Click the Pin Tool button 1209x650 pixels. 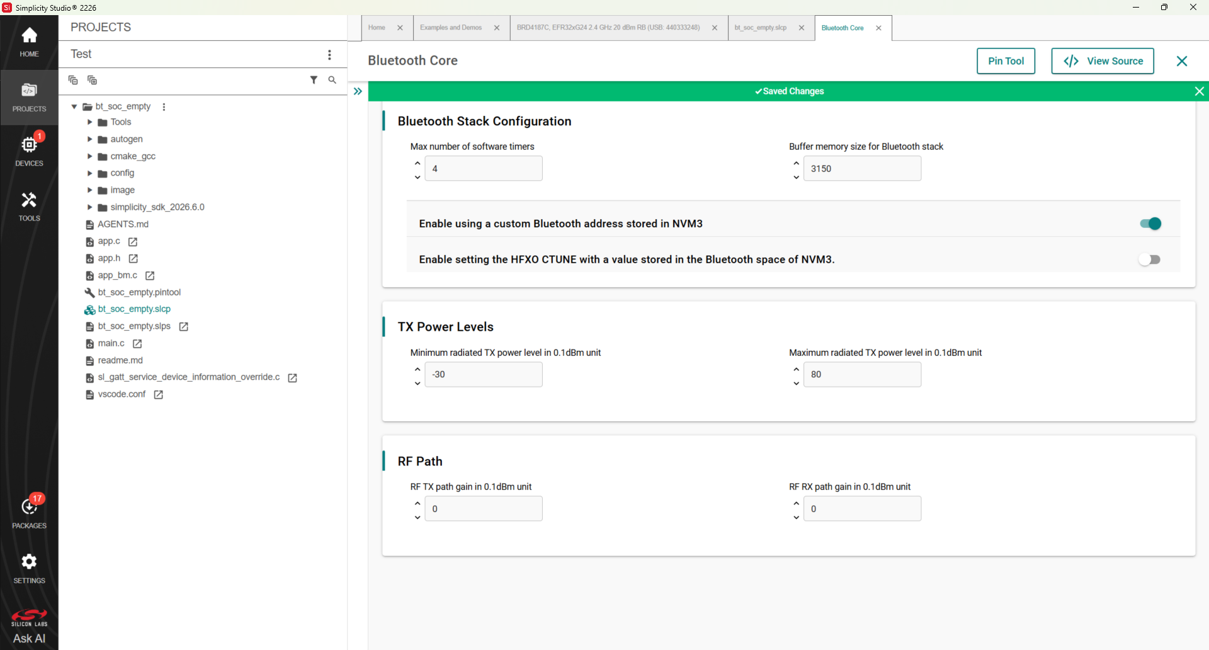[1006, 61]
